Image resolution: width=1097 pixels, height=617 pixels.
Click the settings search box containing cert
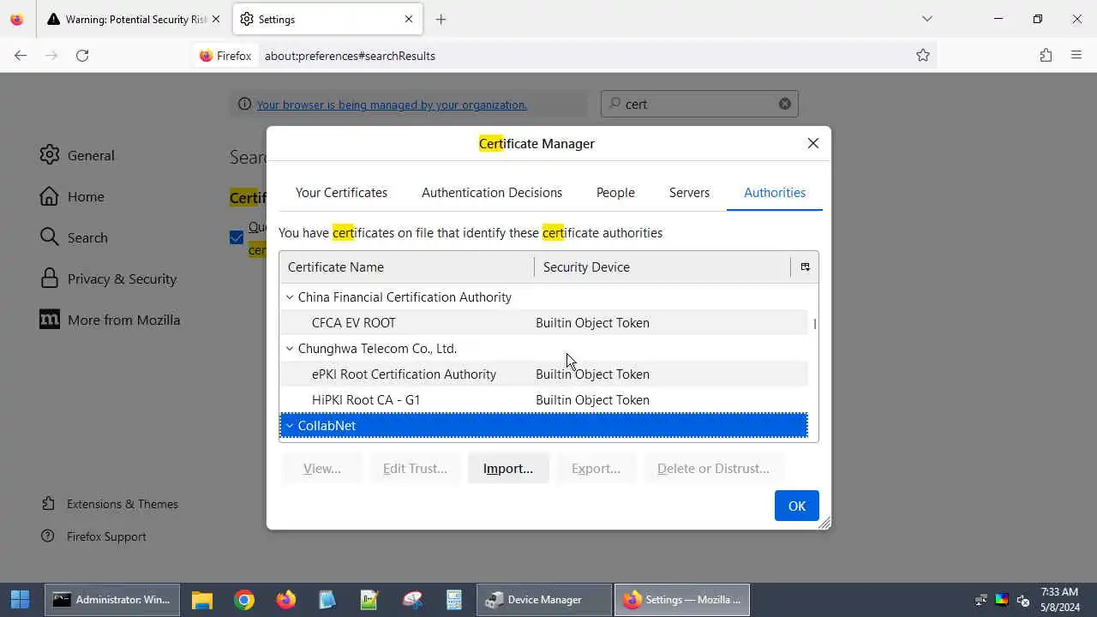[x=699, y=104]
